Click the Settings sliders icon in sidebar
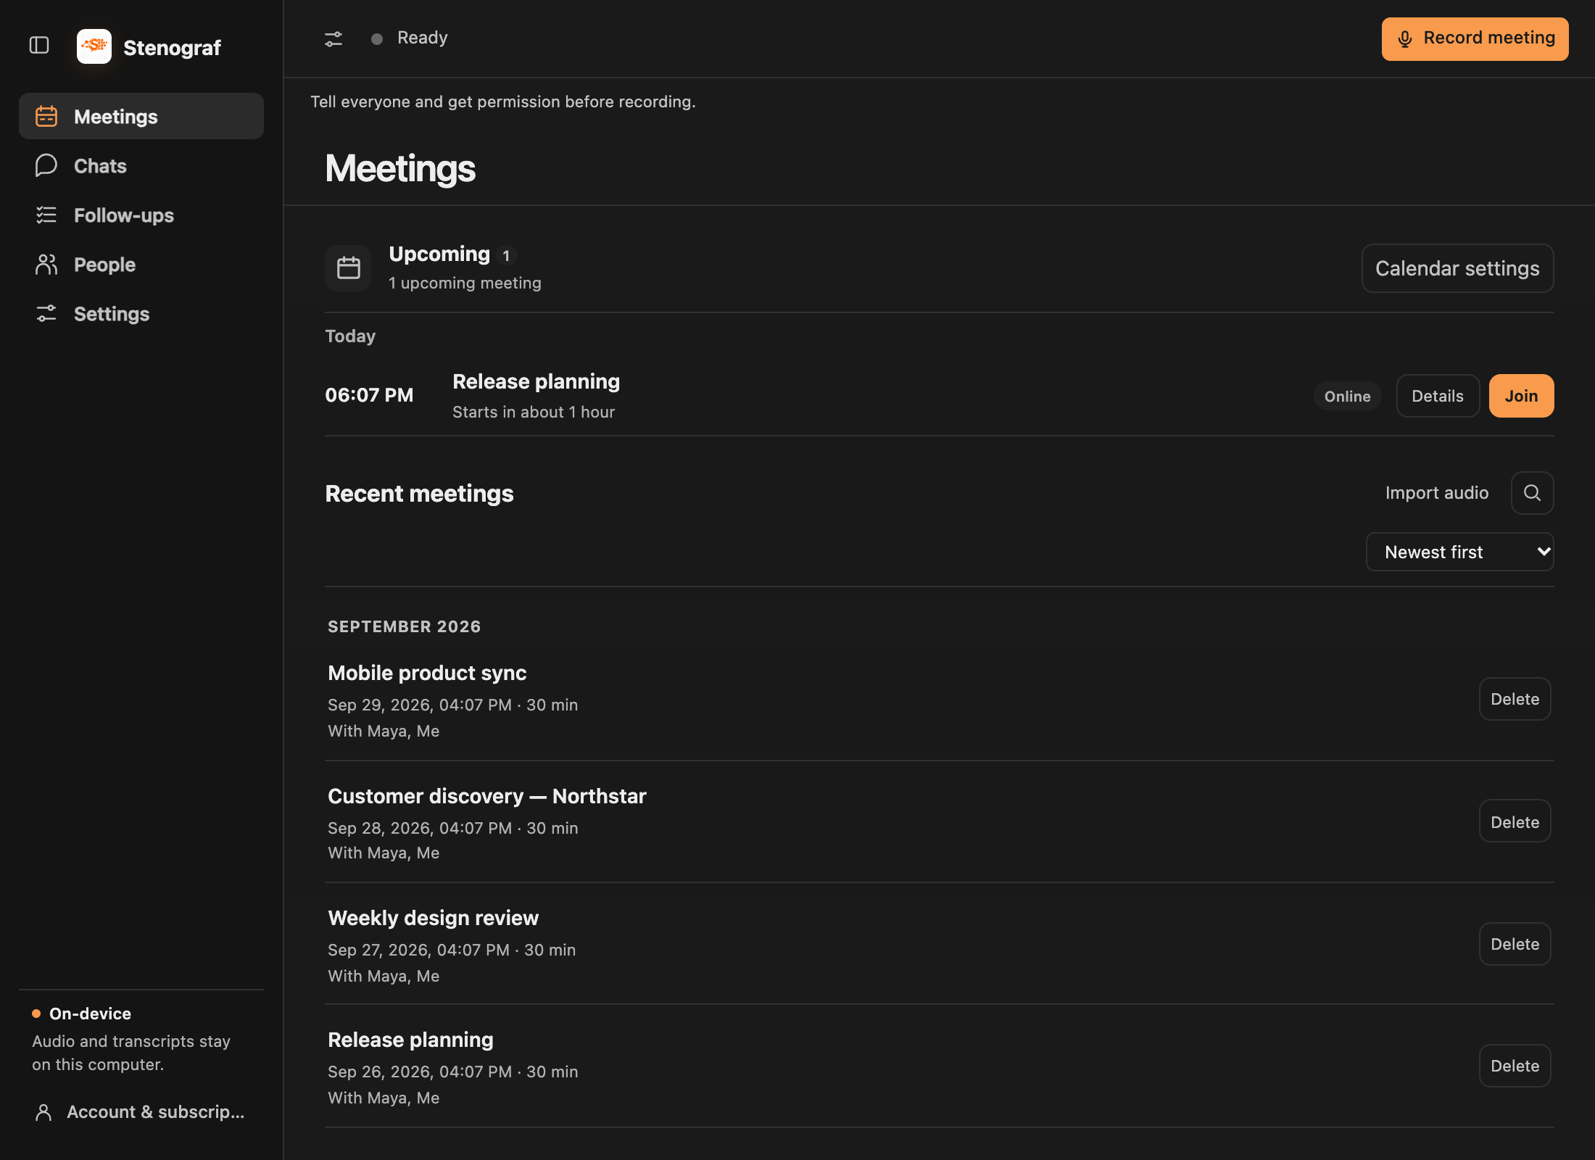1595x1160 pixels. coord(46,313)
